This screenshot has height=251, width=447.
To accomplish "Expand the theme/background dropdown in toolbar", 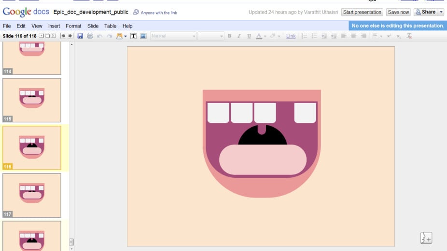I will pyautogui.click(x=125, y=36).
